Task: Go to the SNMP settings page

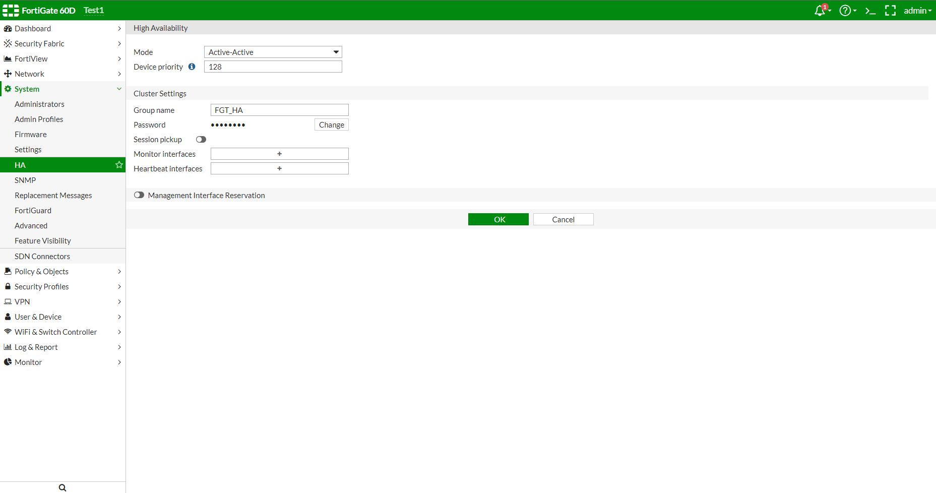Action: pos(25,180)
